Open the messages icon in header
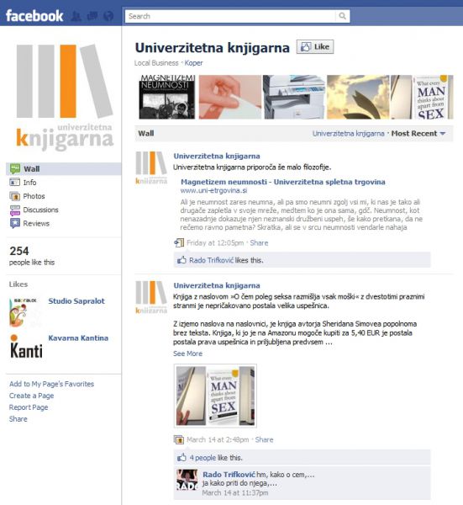 pyautogui.click(x=92, y=16)
